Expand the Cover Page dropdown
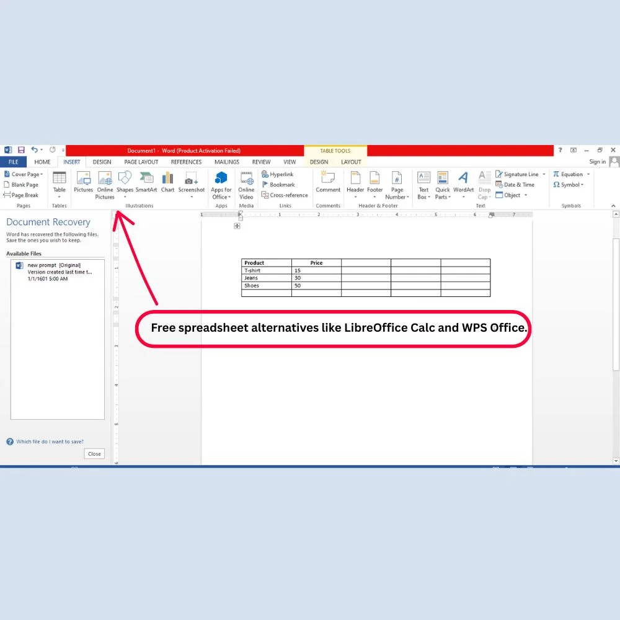The image size is (620, 620). point(42,174)
